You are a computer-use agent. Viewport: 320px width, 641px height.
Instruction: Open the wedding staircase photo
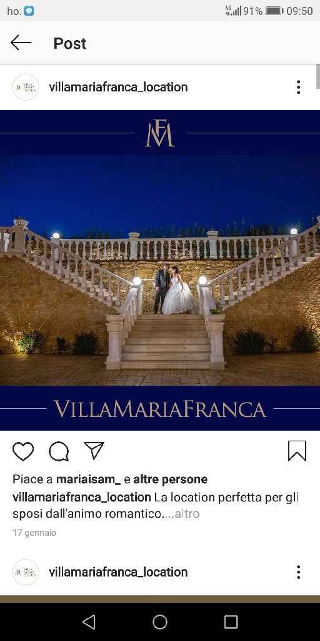160,270
